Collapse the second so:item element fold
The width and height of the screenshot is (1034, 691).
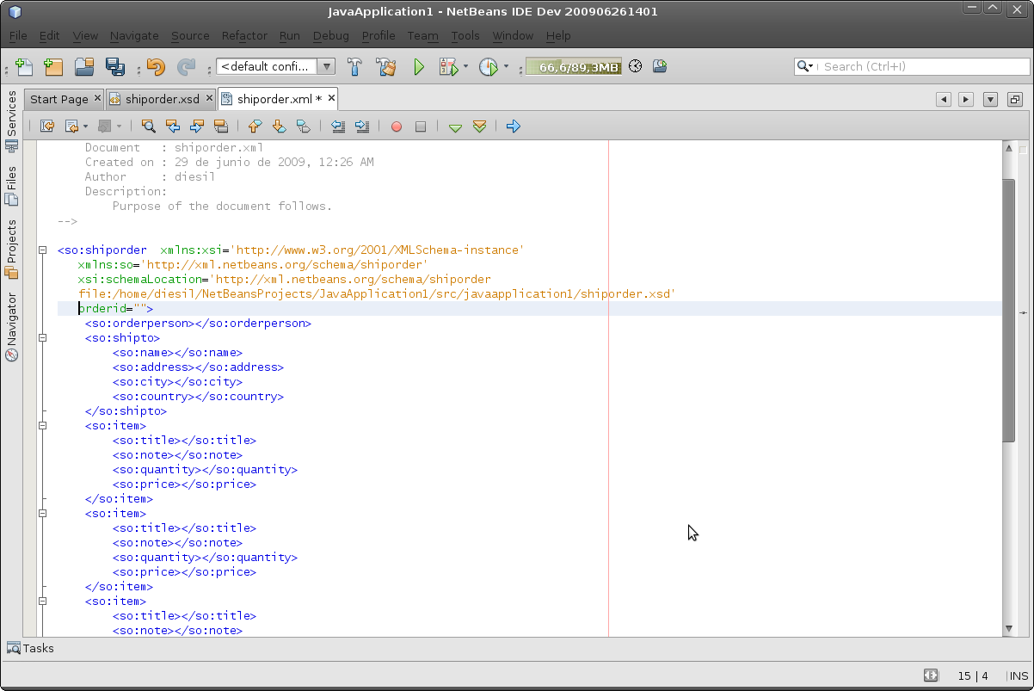(x=41, y=514)
